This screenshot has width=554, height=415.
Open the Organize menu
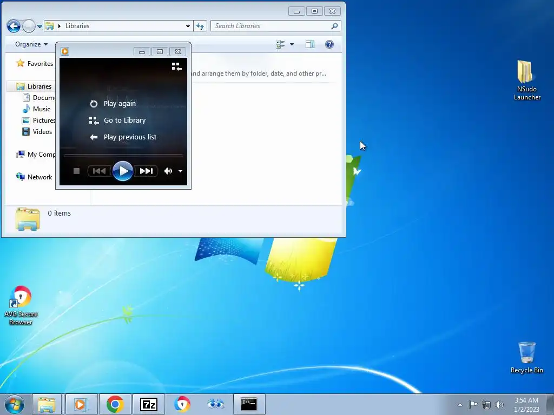(x=31, y=44)
